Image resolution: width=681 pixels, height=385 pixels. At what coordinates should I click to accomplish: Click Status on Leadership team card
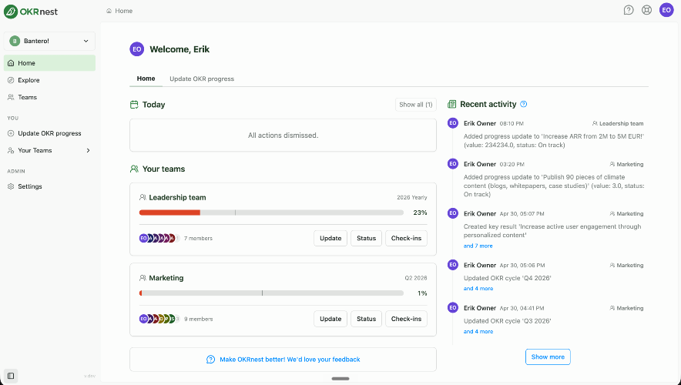tap(366, 238)
